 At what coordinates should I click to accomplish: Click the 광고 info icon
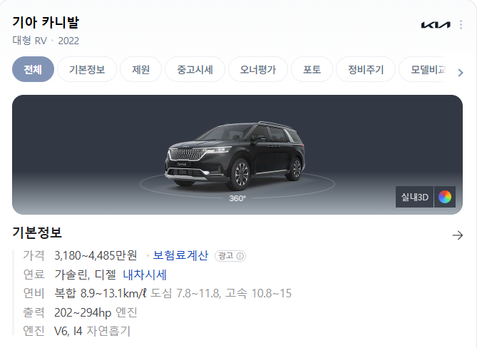point(240,256)
